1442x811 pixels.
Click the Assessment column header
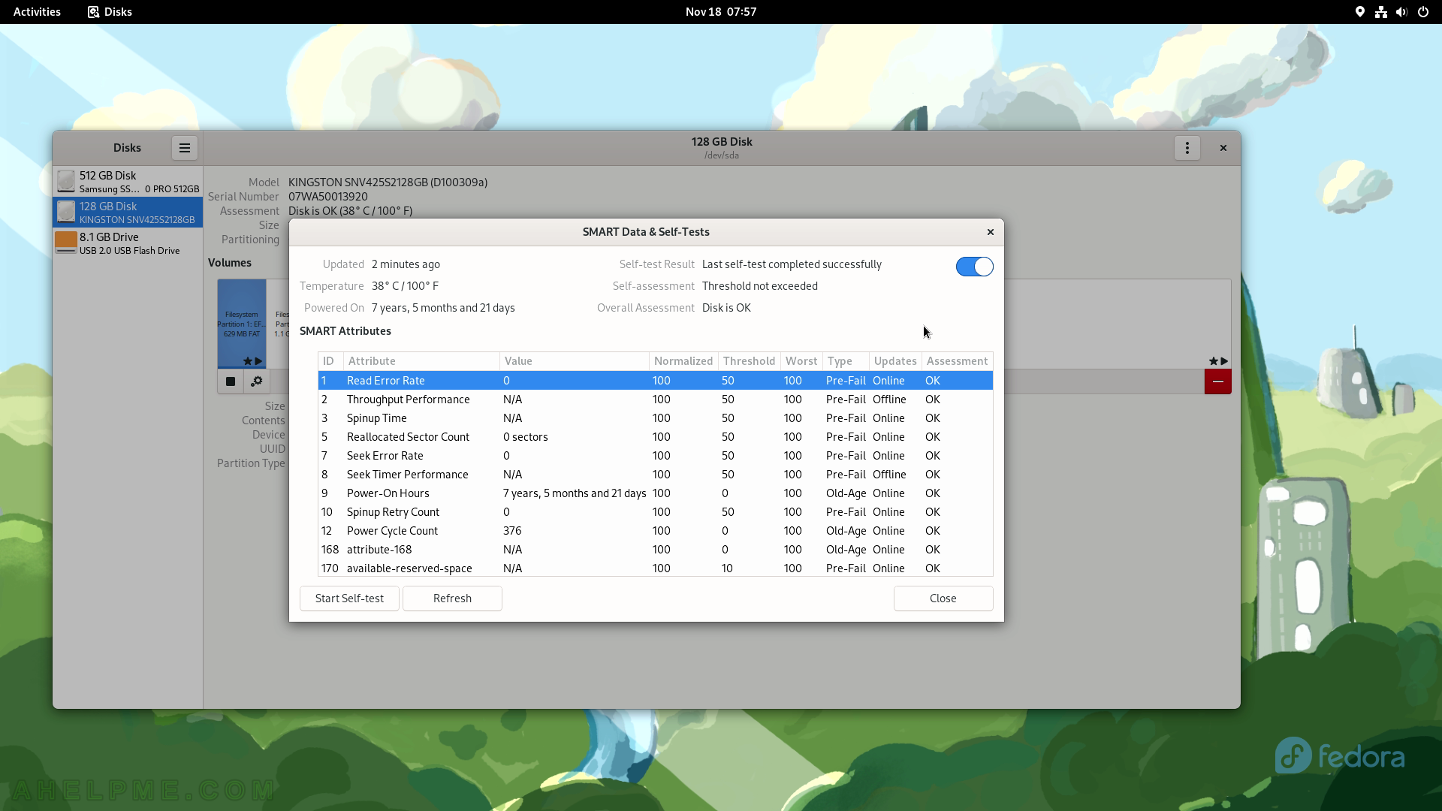pos(957,361)
